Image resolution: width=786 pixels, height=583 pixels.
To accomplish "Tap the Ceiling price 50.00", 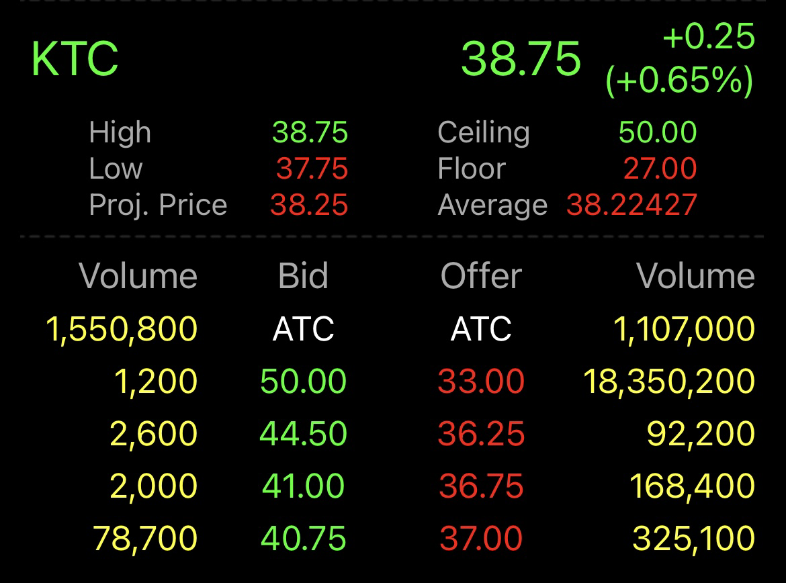I will [x=658, y=132].
